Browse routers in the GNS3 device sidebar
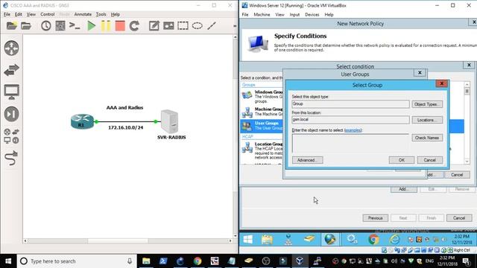 coord(12,48)
